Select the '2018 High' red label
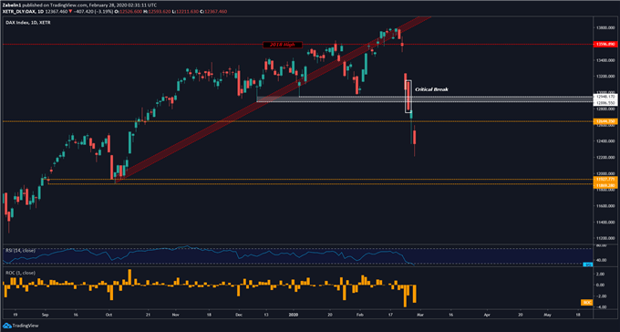Image resolution: width=620 pixels, height=332 pixels. click(283, 45)
